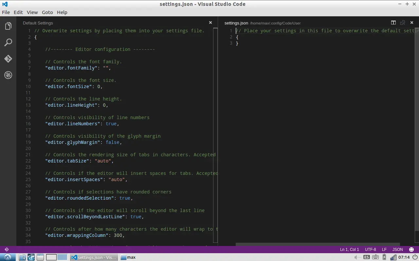Click the horizontal scrollbar of settings.json editor
The height and width of the screenshot is (261, 419).
click(x=318, y=244)
